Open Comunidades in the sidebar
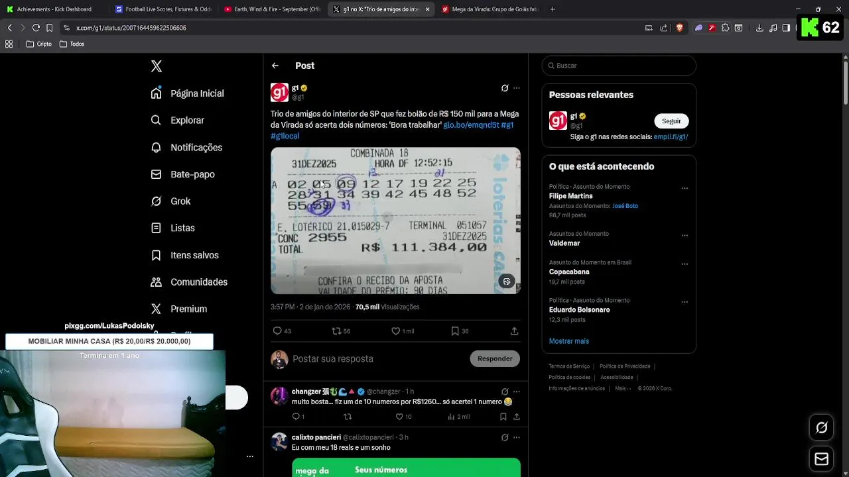The width and height of the screenshot is (849, 477). tap(190, 282)
